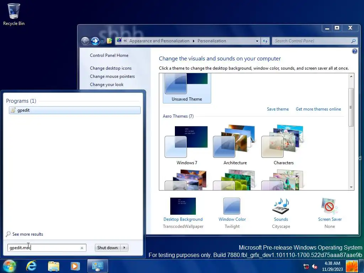Expand the arrow next to Shut down
Screen dimensions: 364x273
[x=124, y=248]
